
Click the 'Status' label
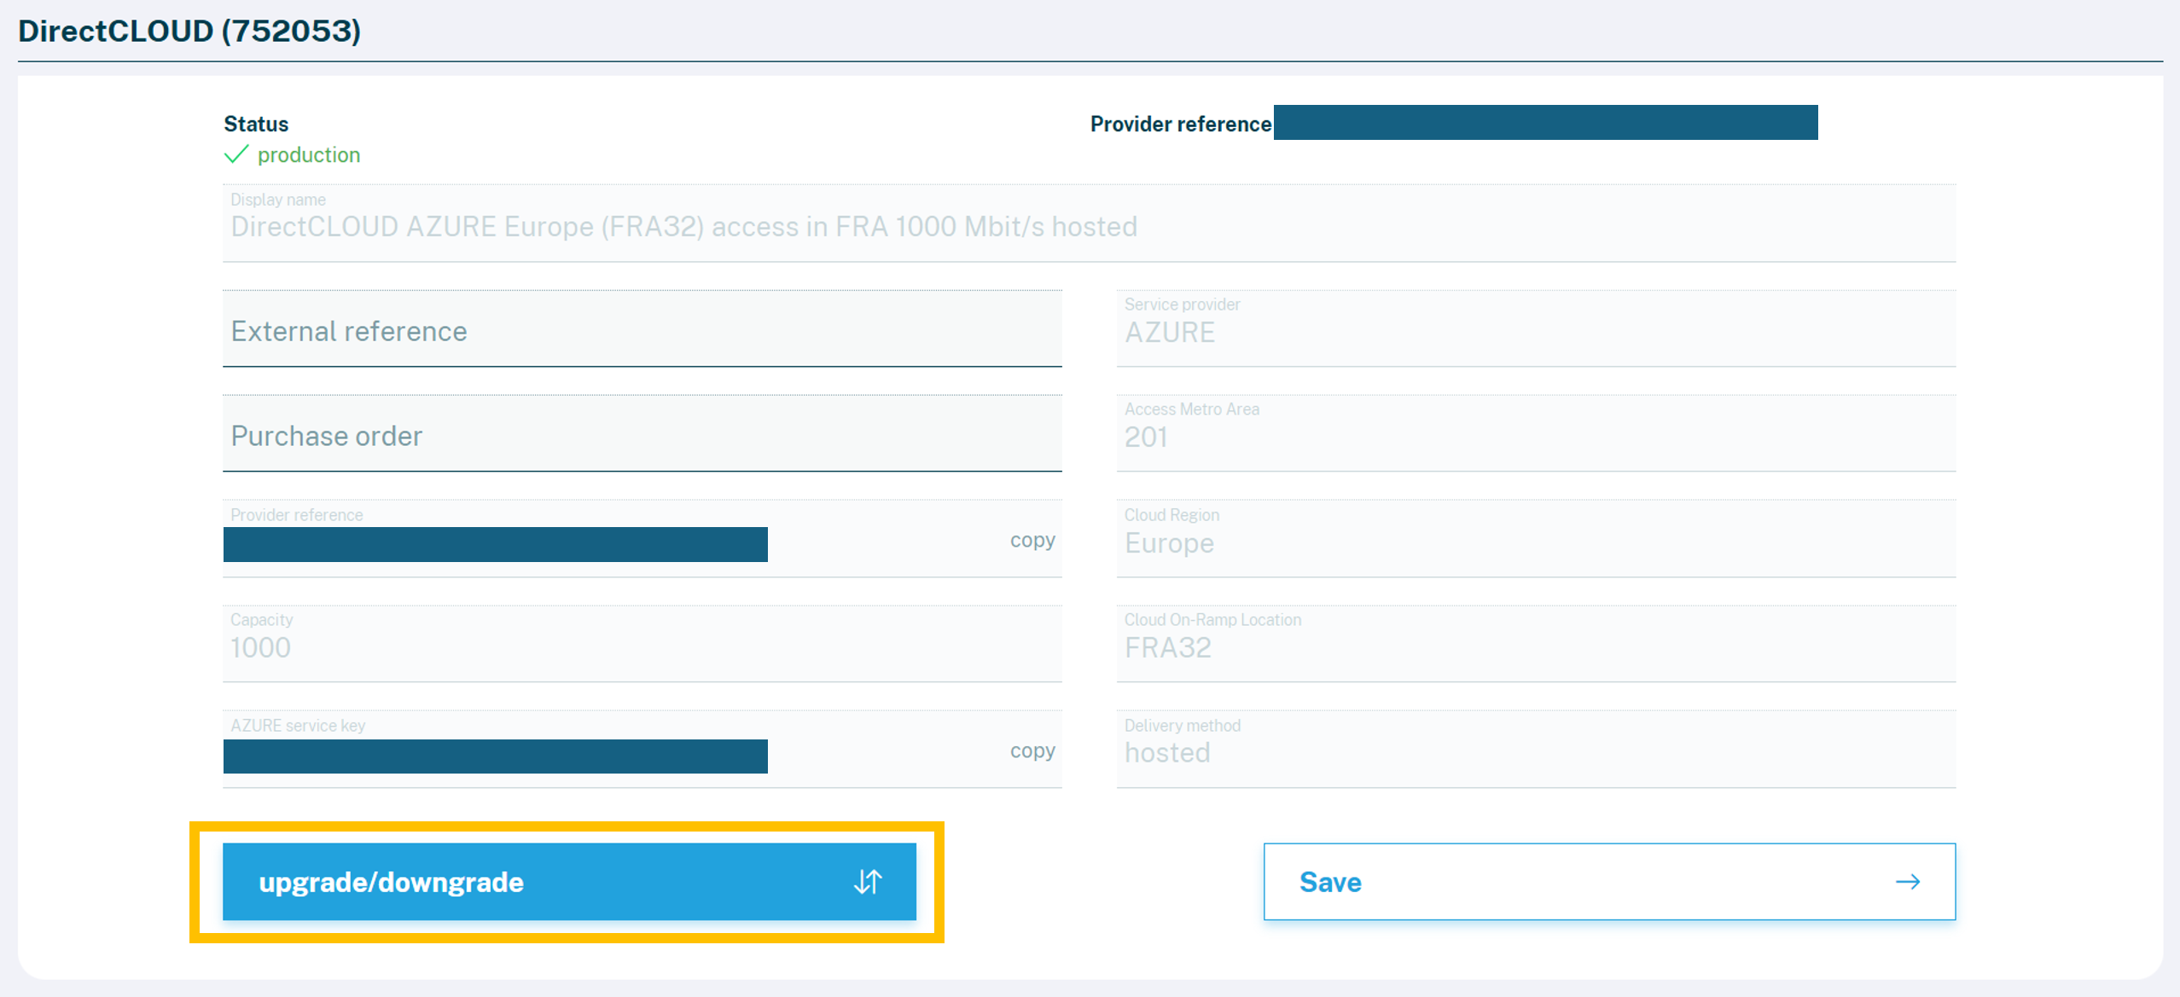256,124
